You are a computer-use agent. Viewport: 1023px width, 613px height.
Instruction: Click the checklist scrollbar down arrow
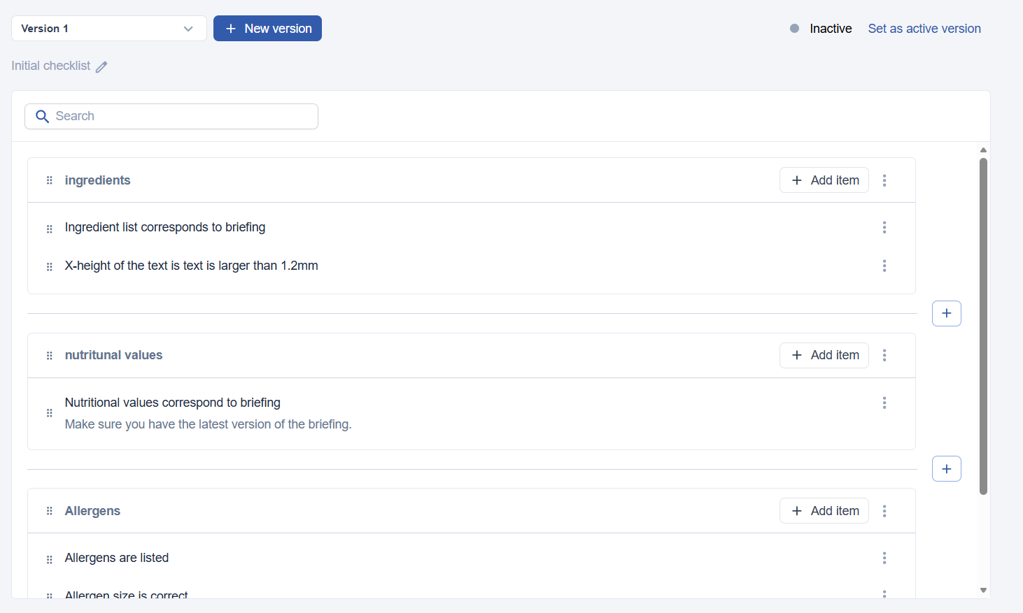click(x=983, y=591)
